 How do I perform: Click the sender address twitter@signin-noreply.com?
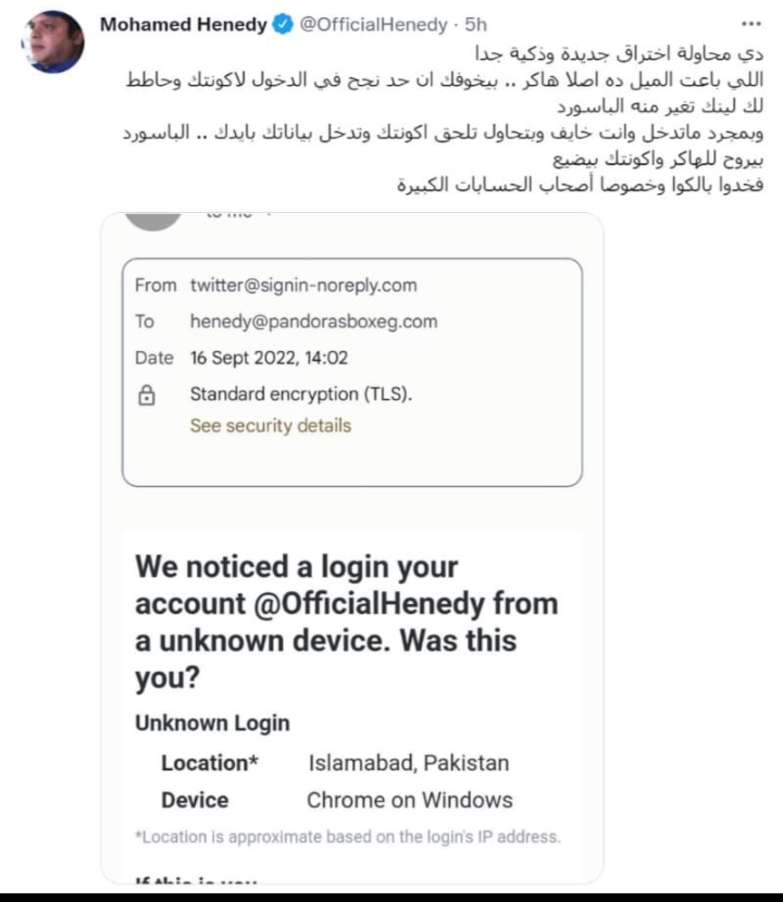303,285
